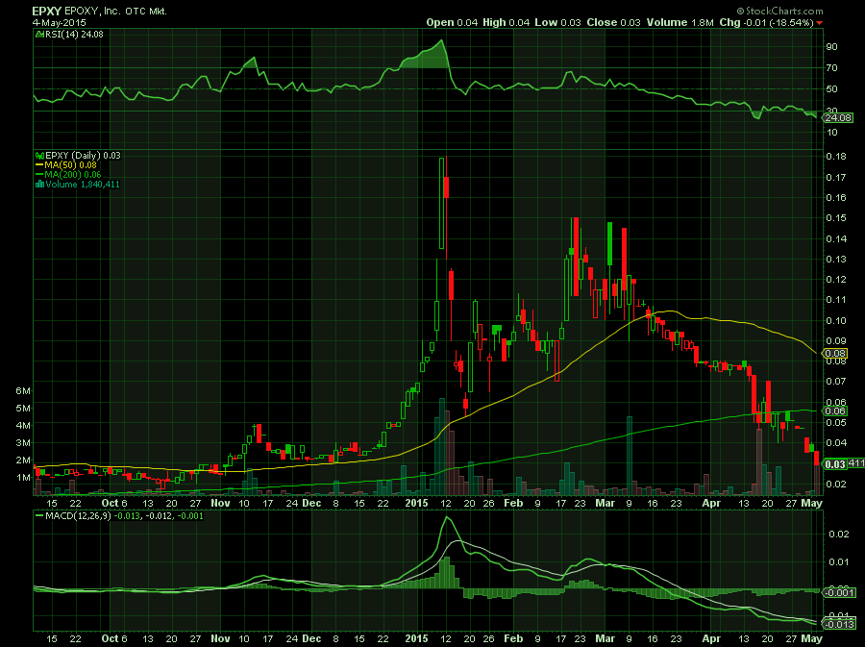This screenshot has width=865, height=647.
Task: Click the Volume 1.8M header value
Action: coord(680,23)
